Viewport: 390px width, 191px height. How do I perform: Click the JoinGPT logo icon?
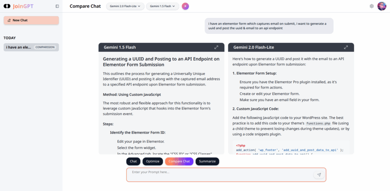tap(7, 6)
